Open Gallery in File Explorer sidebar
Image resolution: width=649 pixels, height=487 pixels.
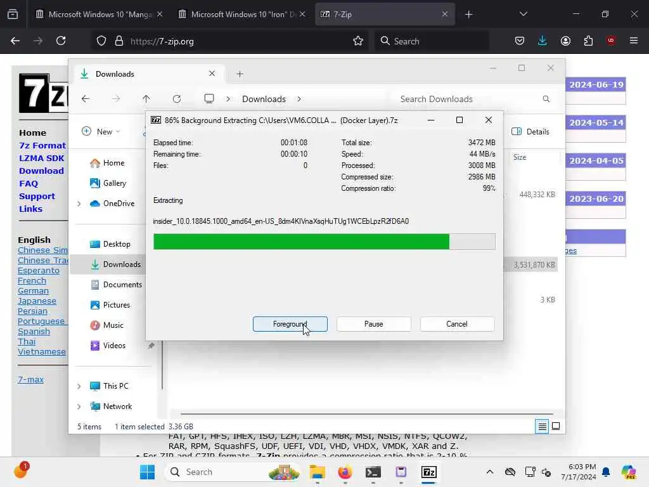pyautogui.click(x=108, y=183)
